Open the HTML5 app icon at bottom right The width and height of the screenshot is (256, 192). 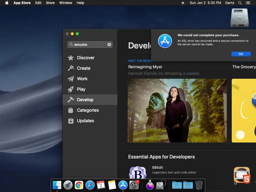(x=242, y=175)
